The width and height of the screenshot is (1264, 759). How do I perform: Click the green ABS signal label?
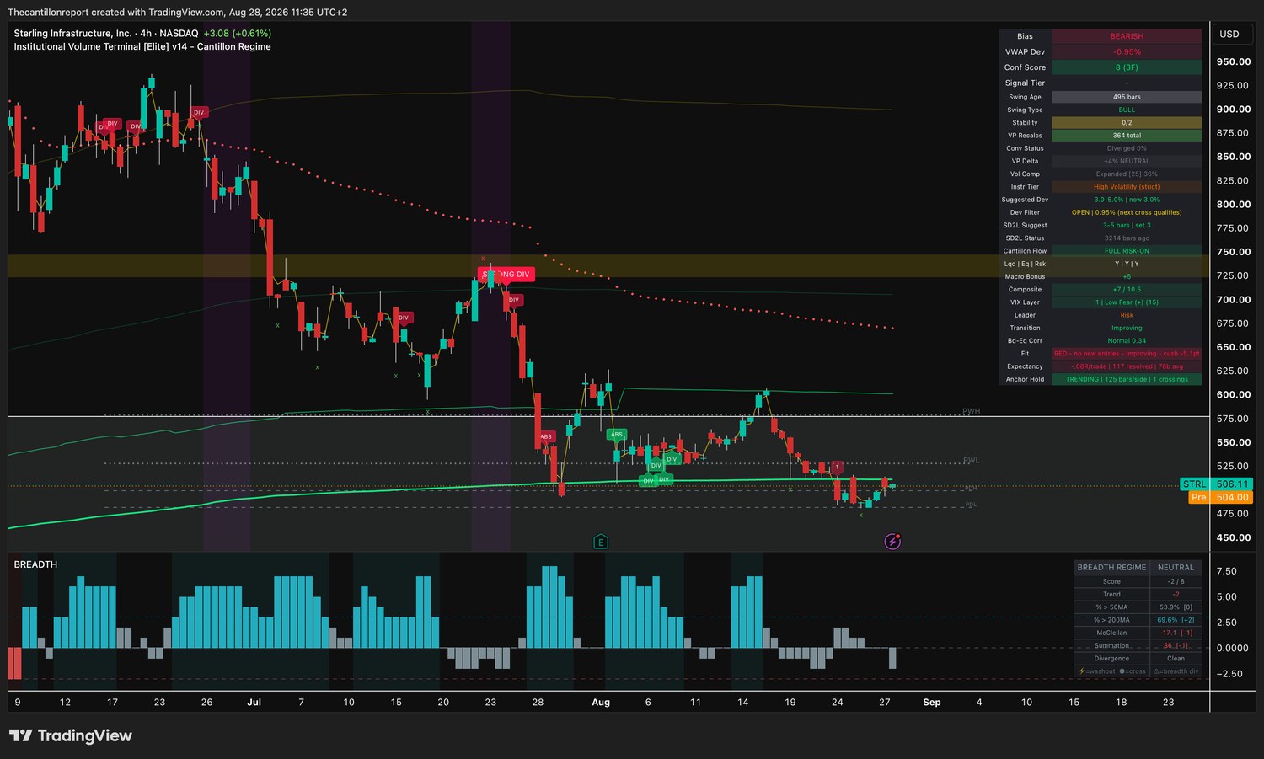point(617,435)
